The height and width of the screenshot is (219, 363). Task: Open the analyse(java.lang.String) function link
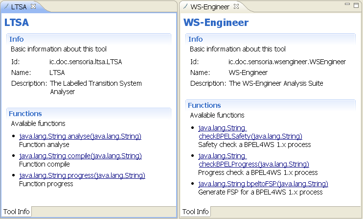point(80,136)
